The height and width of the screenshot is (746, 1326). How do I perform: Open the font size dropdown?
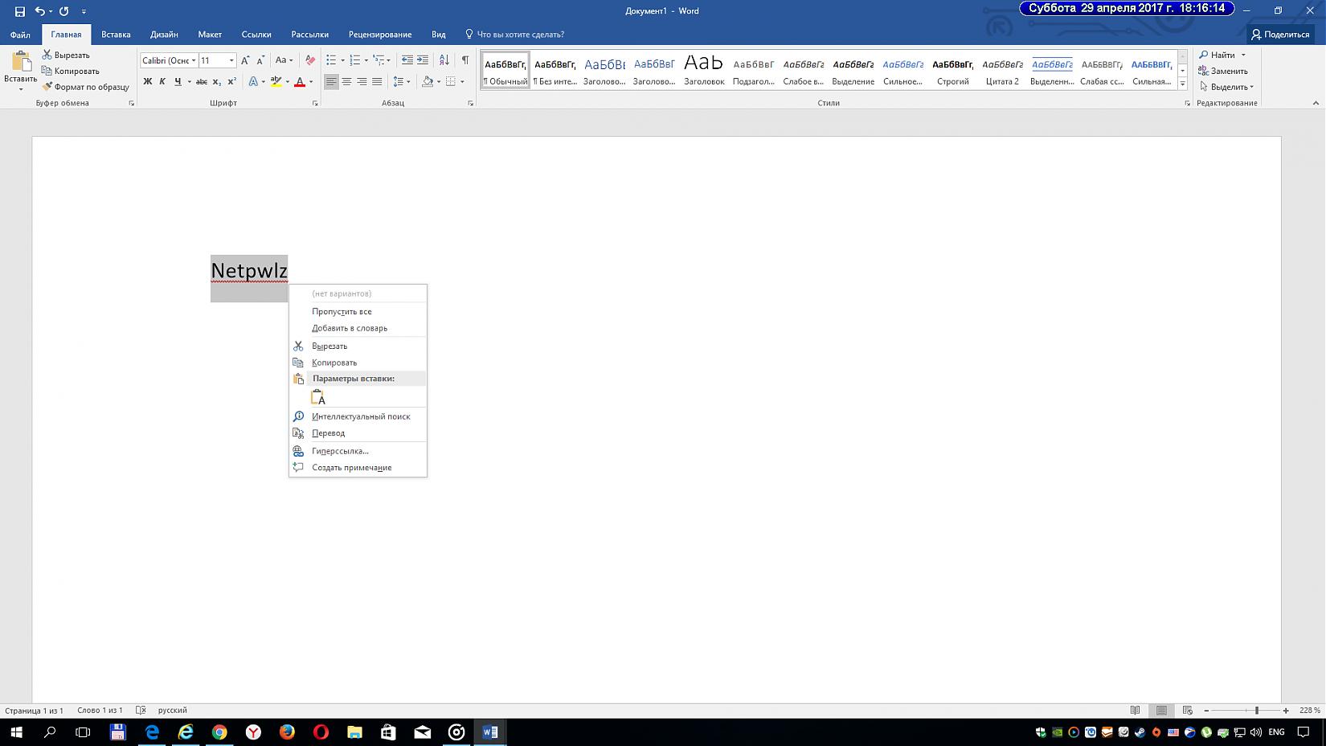[x=231, y=60]
